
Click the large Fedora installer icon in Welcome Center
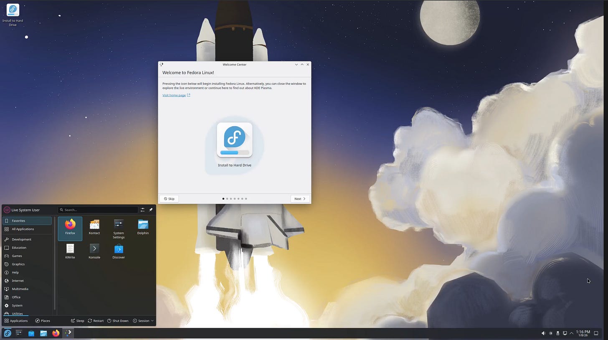(235, 140)
